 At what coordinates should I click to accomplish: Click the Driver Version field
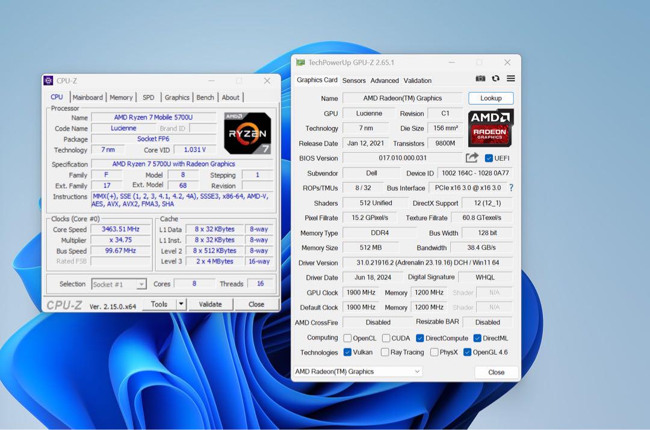[427, 263]
